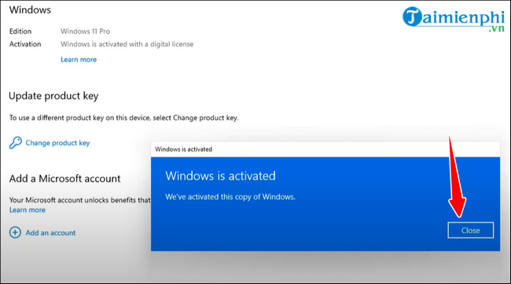This screenshot has width=511, height=284.
Task: Open Learn more under Activation status
Action: pos(79,60)
